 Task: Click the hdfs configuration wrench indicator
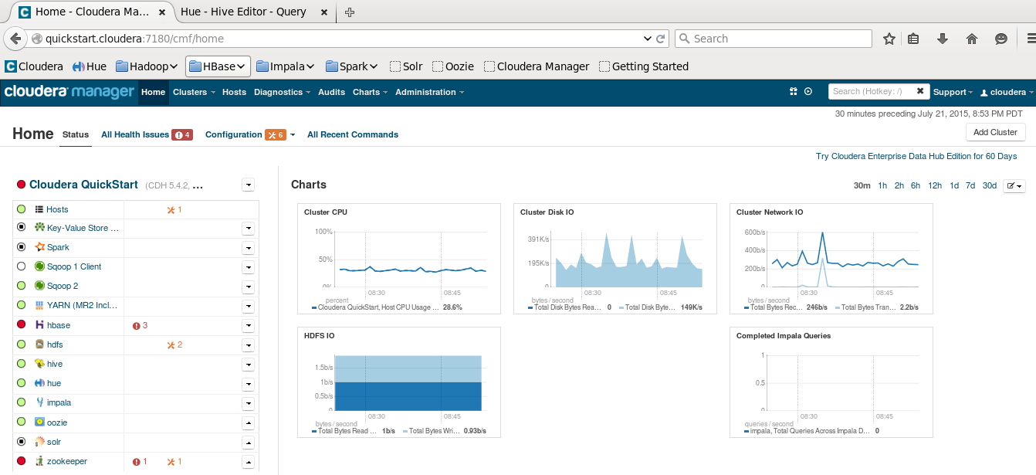pos(174,344)
